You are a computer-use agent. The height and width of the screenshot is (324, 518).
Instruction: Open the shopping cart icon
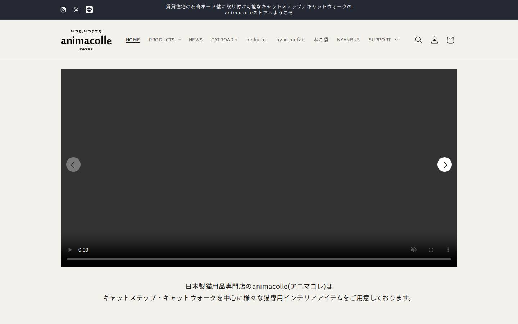point(450,40)
